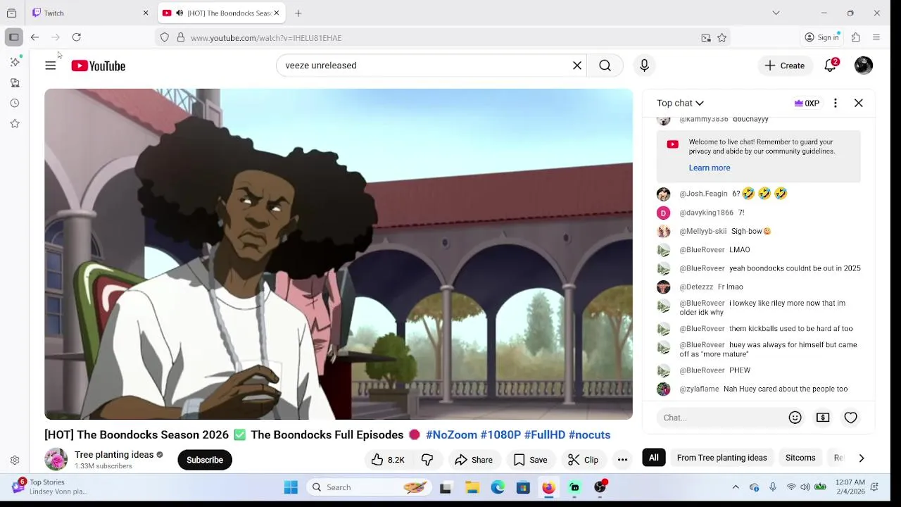Image resolution: width=901 pixels, height=507 pixels.
Task: Open a new browser tab
Action: (298, 13)
